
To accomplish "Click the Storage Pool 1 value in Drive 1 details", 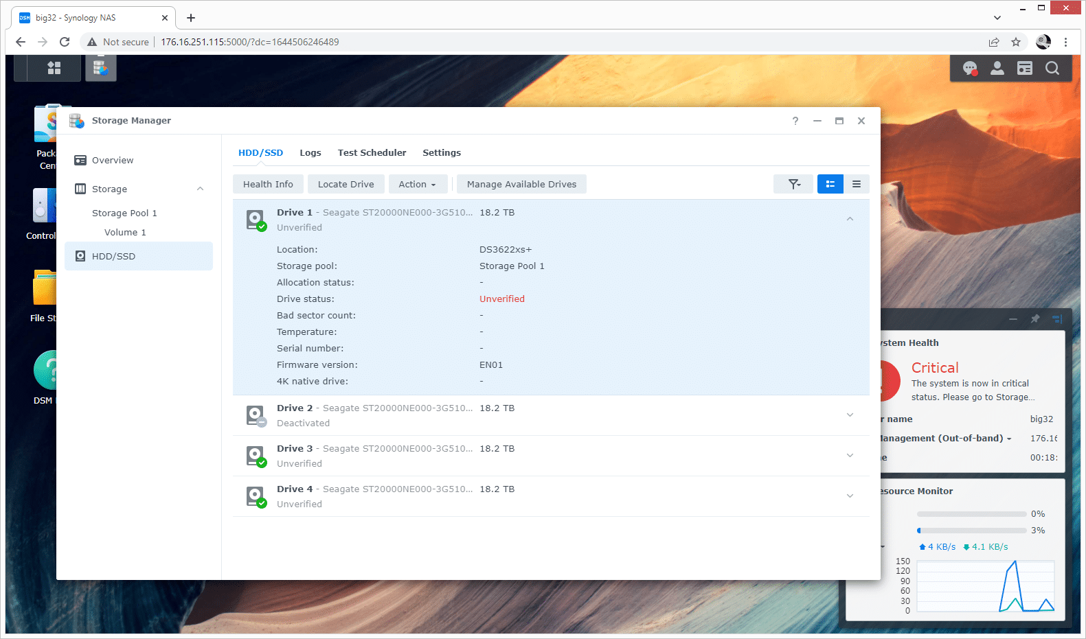I will (x=512, y=266).
